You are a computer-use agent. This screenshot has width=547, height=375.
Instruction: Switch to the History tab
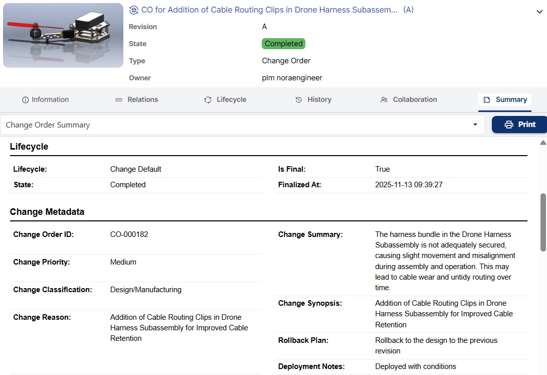[x=313, y=100]
